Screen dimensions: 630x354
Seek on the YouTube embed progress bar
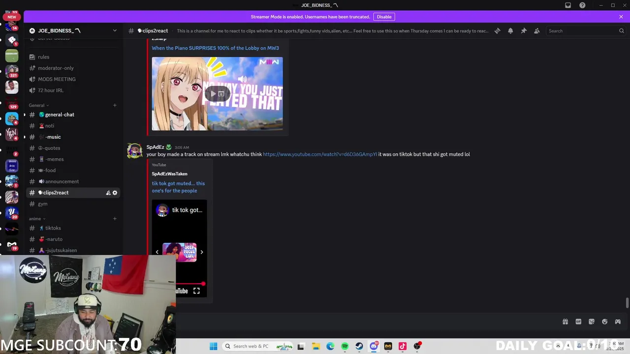pyautogui.click(x=189, y=284)
